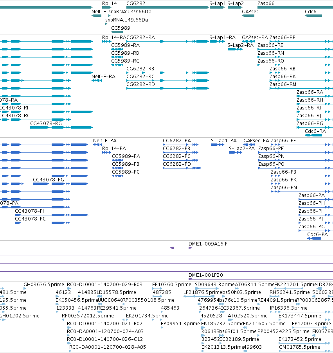The image size is (333, 353).
Task: Select transcript RpL14-RA label
Action: pos(114,38)
